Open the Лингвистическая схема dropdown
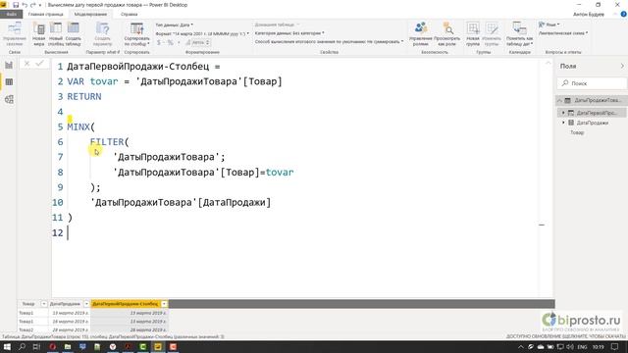628x353 pixels. 563,33
